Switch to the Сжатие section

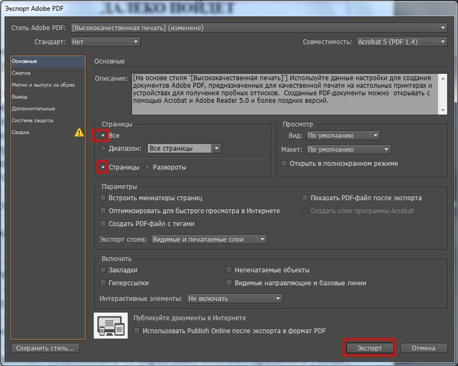[x=21, y=73]
